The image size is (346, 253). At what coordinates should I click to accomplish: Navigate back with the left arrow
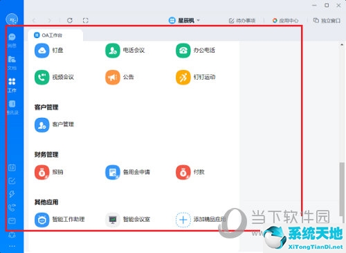tap(34, 20)
